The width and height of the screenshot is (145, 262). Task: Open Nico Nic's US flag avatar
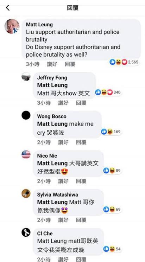(x=26, y=154)
